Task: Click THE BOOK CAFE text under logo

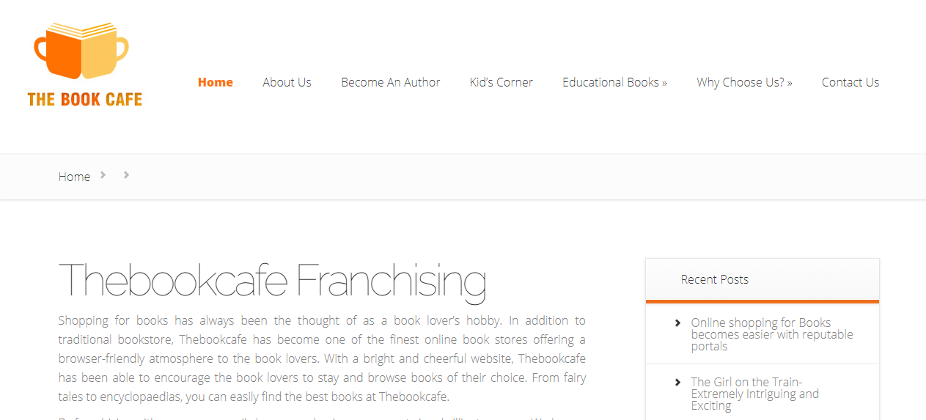Action: tap(85, 99)
